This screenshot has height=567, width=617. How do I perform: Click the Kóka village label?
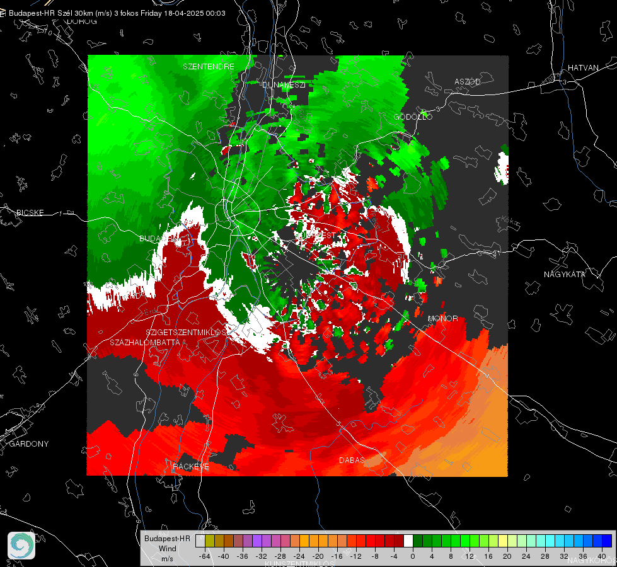510,220
